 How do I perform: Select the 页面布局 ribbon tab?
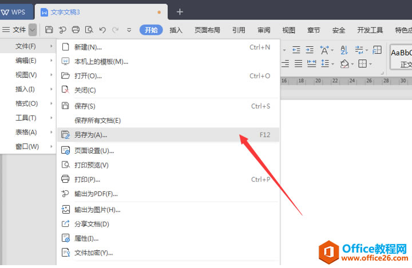point(207,30)
